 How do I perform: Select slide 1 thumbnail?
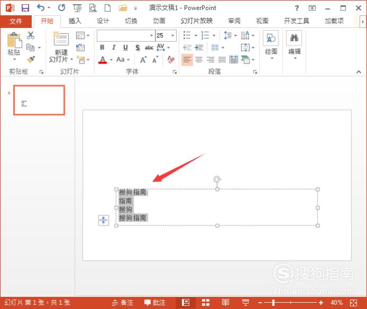(x=39, y=100)
